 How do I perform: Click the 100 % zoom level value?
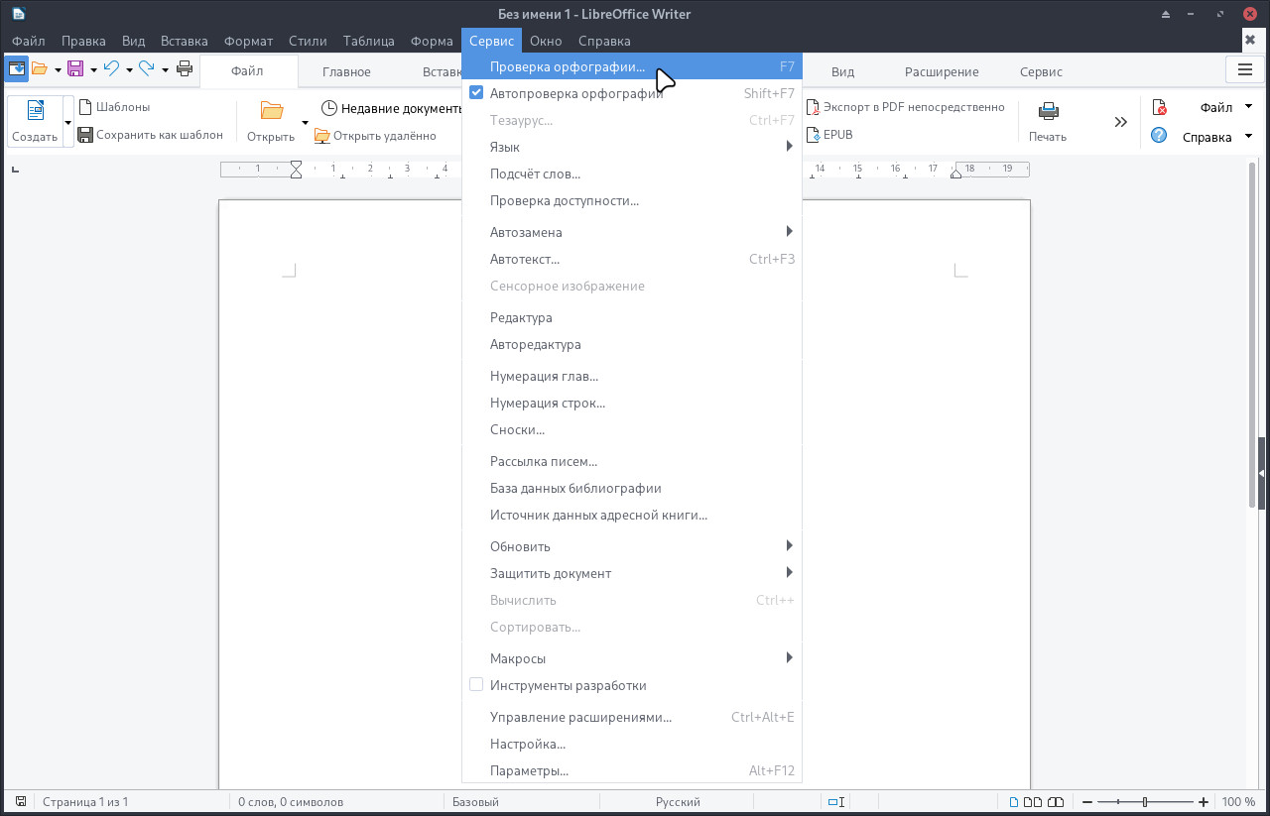(x=1238, y=802)
